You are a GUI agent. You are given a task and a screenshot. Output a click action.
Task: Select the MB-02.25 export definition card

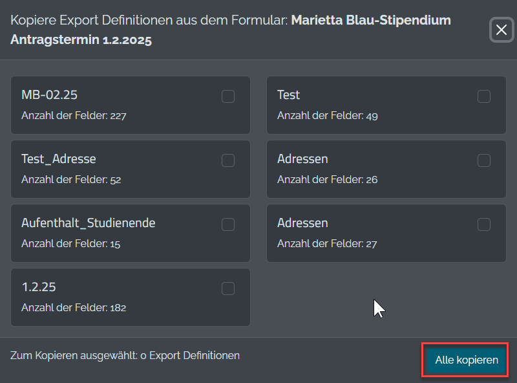[129, 105]
